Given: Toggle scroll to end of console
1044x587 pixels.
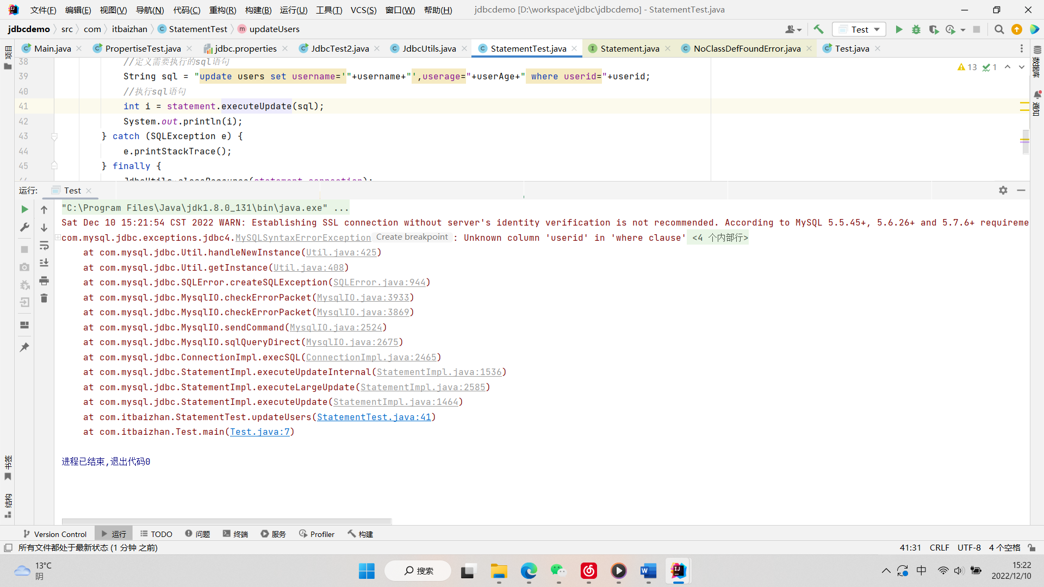Looking at the screenshot, I should [x=44, y=263].
